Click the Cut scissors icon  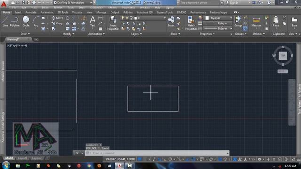point(284,18)
